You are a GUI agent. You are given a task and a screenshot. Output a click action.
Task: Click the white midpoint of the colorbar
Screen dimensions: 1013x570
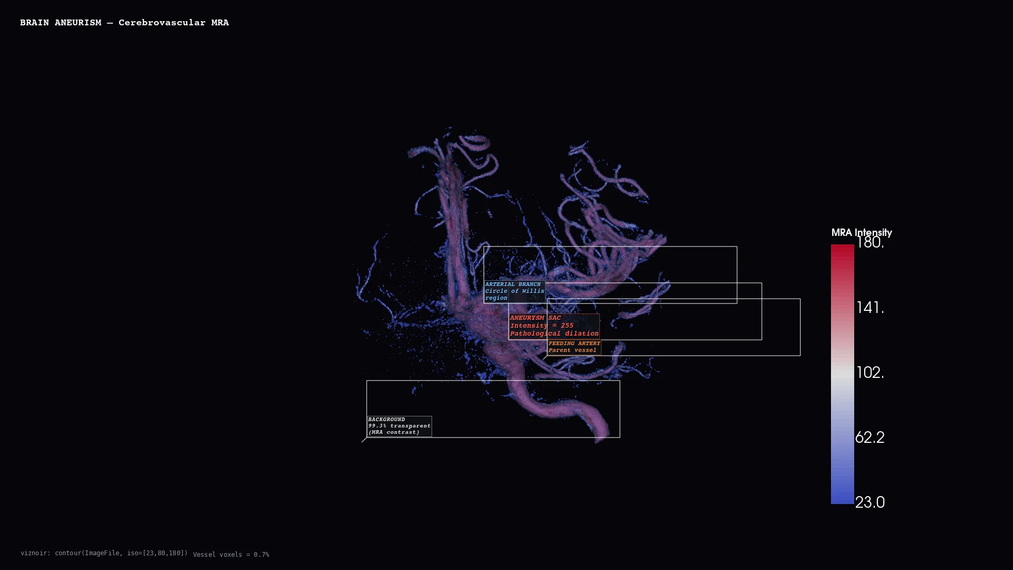pyautogui.click(x=842, y=373)
